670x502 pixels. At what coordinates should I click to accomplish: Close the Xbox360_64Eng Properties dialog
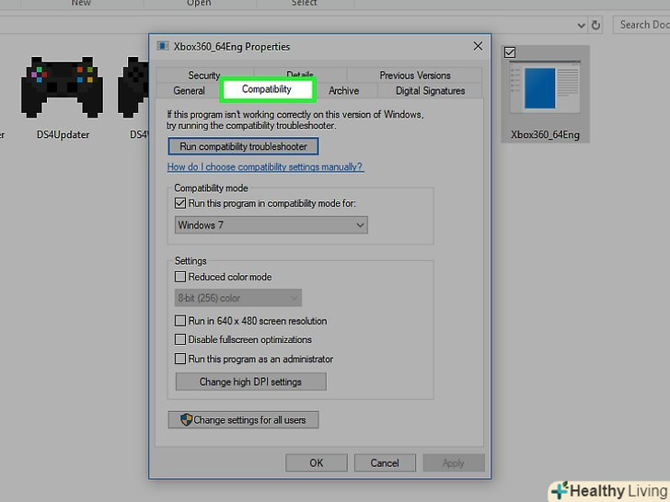479,46
